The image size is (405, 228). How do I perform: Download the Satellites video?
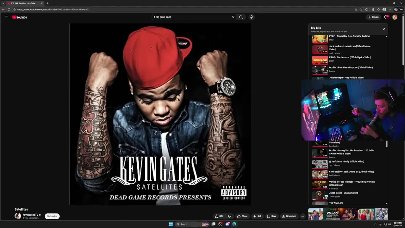[289, 216]
